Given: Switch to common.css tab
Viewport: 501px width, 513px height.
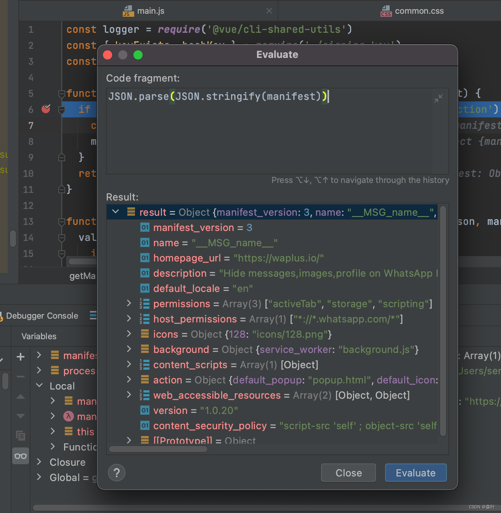Looking at the screenshot, I should pyautogui.click(x=412, y=11).
